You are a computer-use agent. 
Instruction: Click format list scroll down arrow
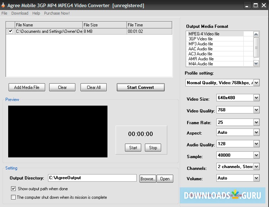point(256,64)
